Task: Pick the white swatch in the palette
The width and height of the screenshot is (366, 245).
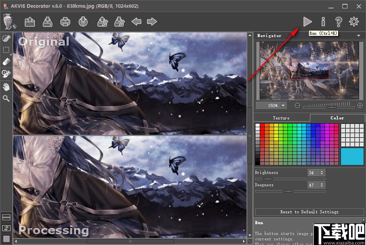Action: tap(257, 125)
